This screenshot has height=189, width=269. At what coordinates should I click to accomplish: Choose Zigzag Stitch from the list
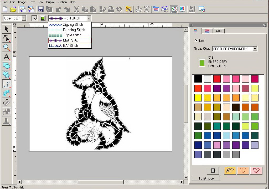pos(73,25)
